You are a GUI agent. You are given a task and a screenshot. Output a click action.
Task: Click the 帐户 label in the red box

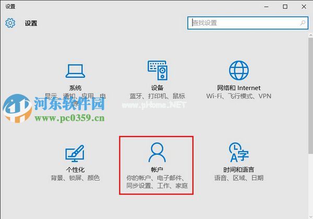pos(157,170)
